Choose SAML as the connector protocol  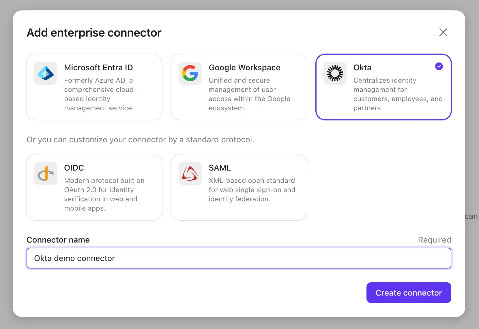click(x=239, y=187)
